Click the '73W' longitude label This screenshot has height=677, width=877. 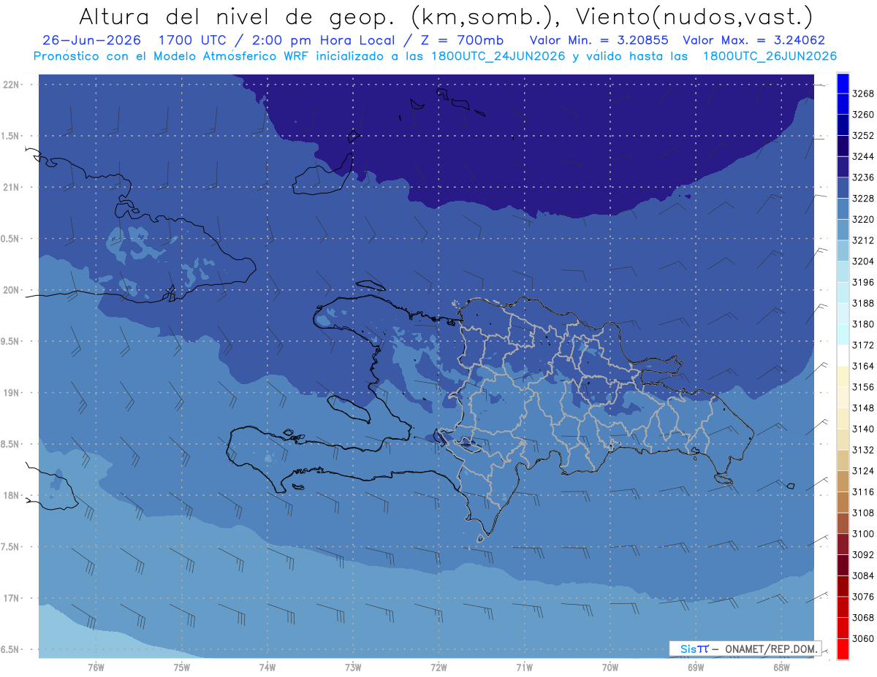(x=353, y=668)
